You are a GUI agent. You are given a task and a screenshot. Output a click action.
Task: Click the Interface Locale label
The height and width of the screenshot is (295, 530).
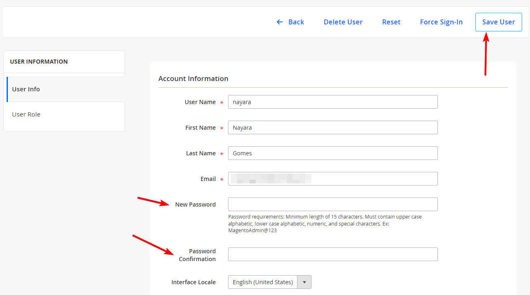[193, 282]
